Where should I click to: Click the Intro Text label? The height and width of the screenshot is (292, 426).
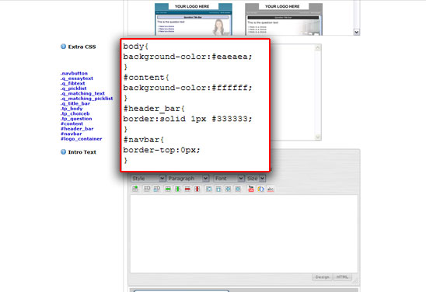[82, 152]
